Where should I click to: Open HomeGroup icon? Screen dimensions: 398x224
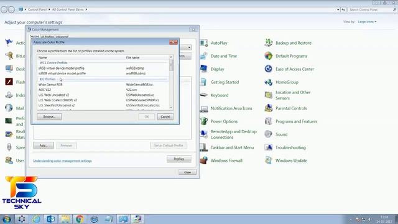pyautogui.click(x=268, y=82)
